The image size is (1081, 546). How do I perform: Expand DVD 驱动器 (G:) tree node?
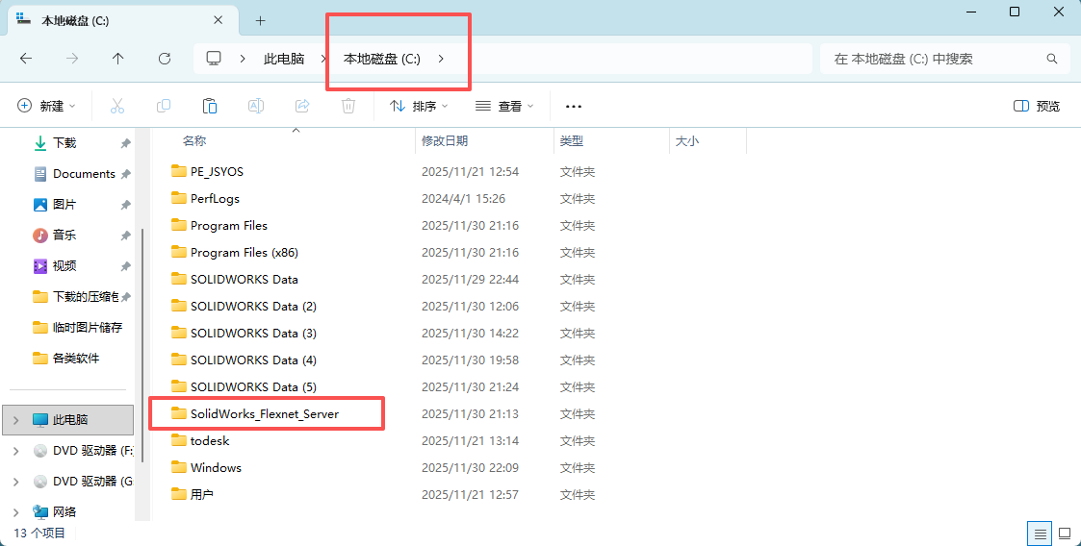tap(15, 482)
